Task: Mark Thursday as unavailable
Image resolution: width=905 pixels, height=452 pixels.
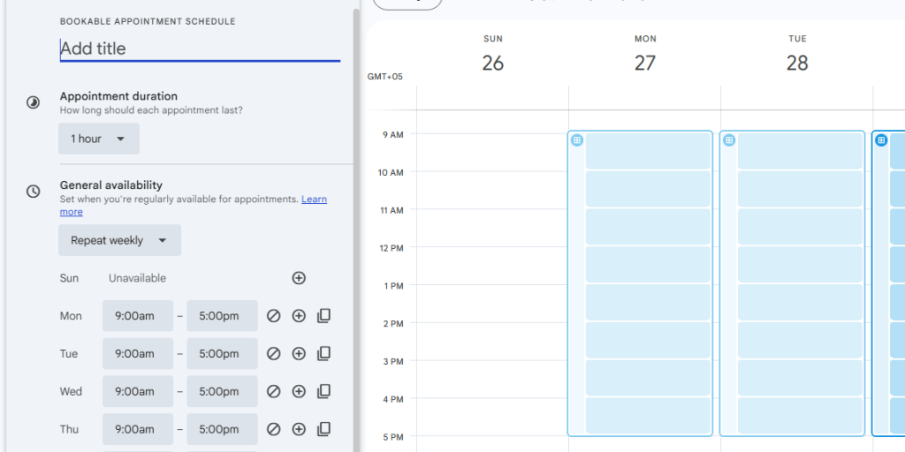Action: pos(273,430)
